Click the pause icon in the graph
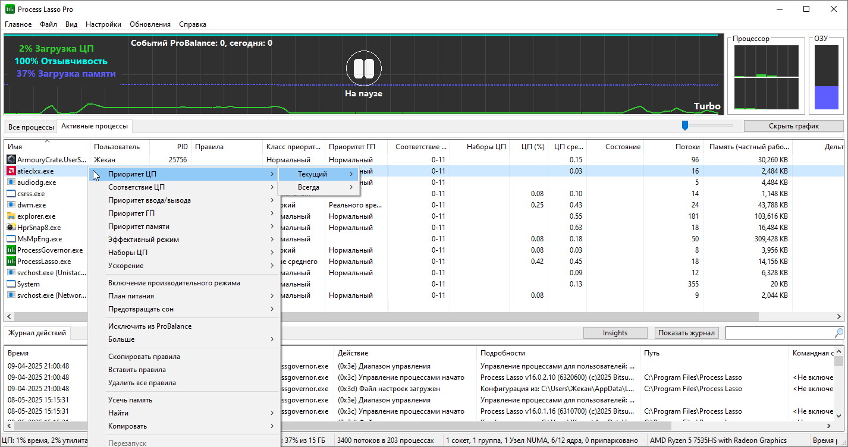This screenshot has height=447, width=848. point(363,68)
